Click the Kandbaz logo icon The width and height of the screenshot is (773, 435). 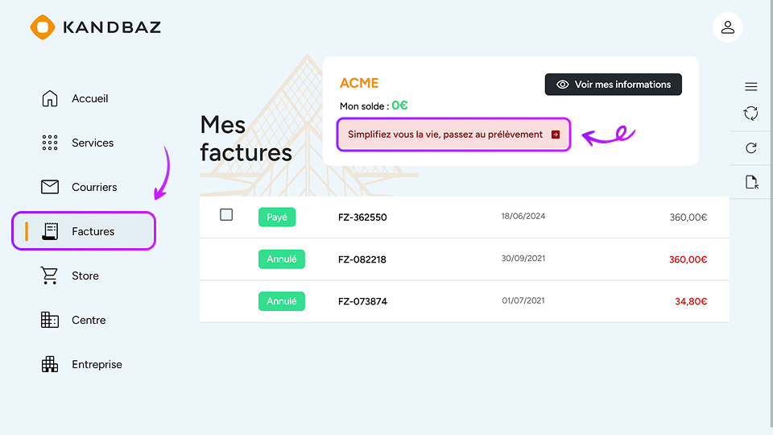[42, 27]
